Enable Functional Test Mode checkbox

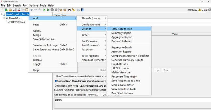pos(55,86)
